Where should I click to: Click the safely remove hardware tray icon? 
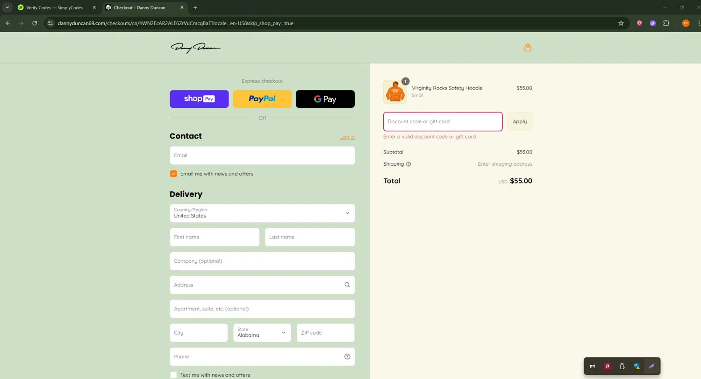coord(622,366)
